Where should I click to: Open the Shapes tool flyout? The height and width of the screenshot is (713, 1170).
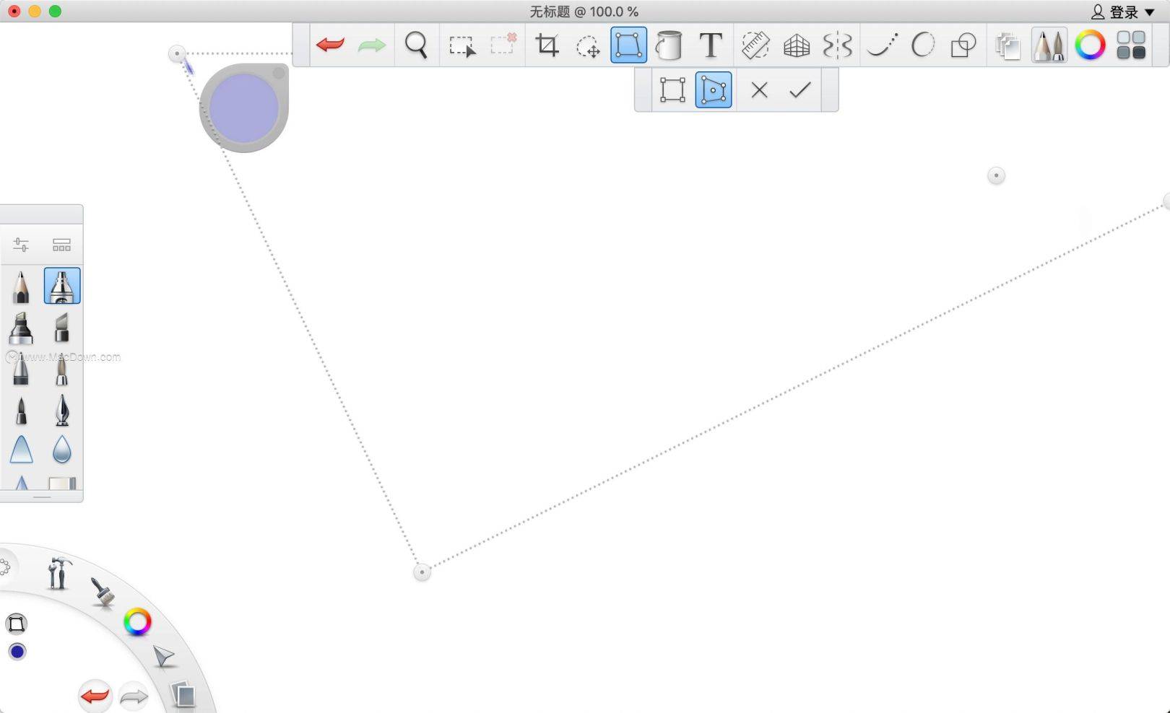tap(963, 45)
